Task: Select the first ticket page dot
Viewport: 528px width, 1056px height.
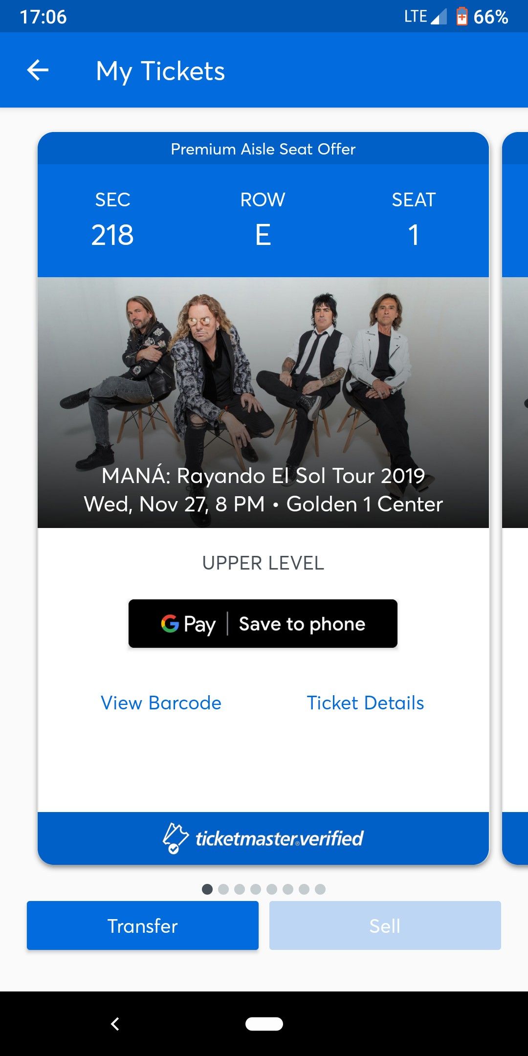Action: pos(207,889)
